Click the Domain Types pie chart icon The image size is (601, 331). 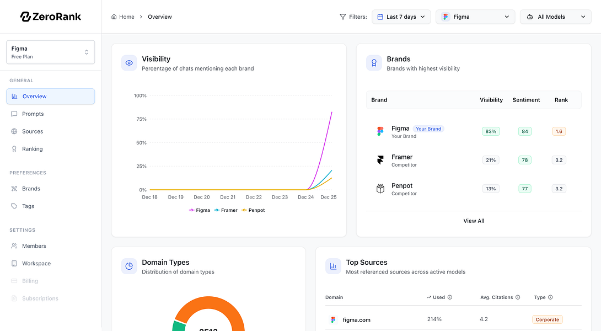pos(129,266)
